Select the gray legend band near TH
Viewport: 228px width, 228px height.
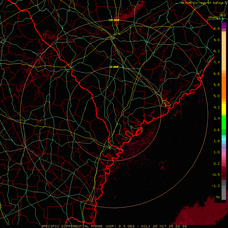[224, 194]
